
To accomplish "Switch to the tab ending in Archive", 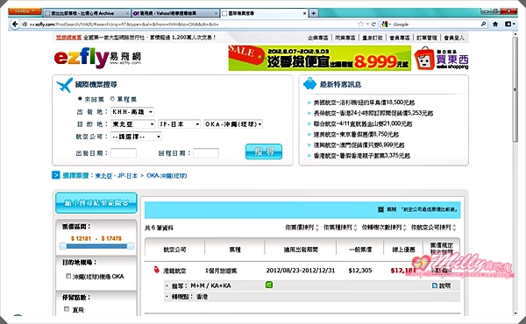I will click(x=87, y=13).
